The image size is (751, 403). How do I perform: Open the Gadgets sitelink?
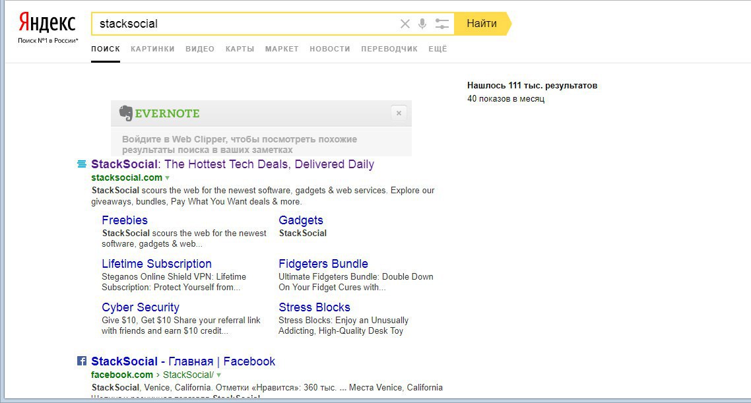301,220
